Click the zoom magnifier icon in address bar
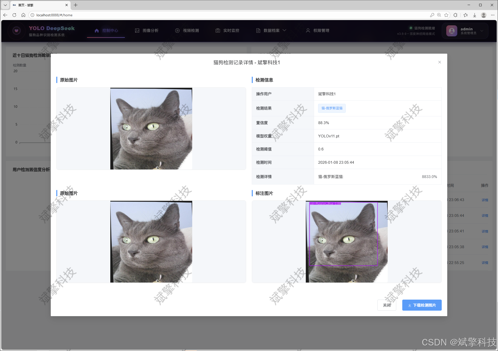The height and width of the screenshot is (351, 498). pos(439,15)
